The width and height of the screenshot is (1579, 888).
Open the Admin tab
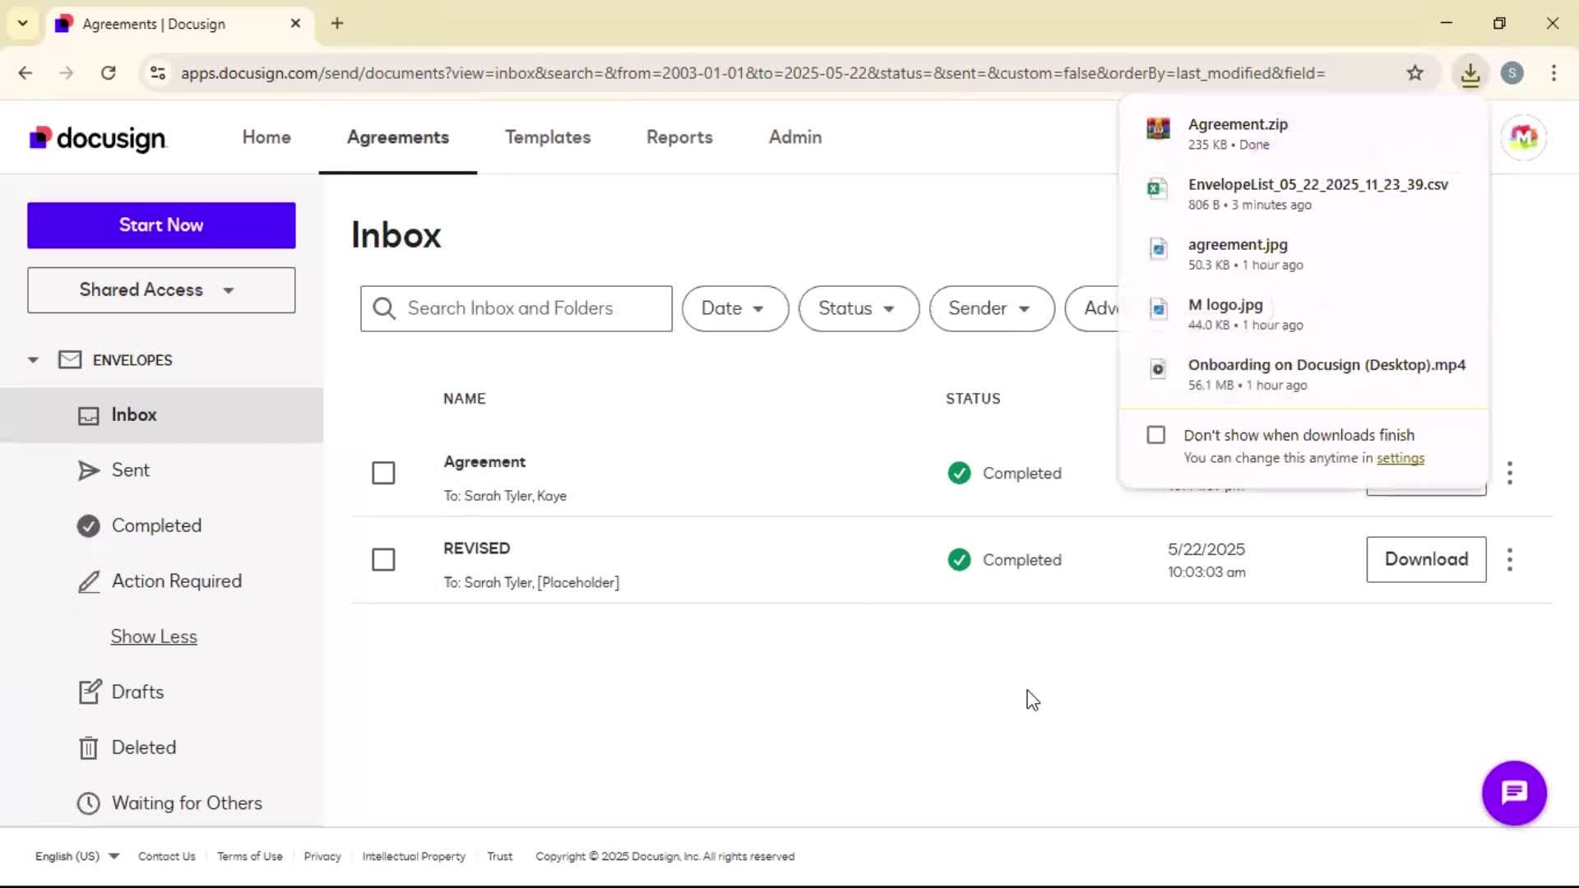point(794,137)
